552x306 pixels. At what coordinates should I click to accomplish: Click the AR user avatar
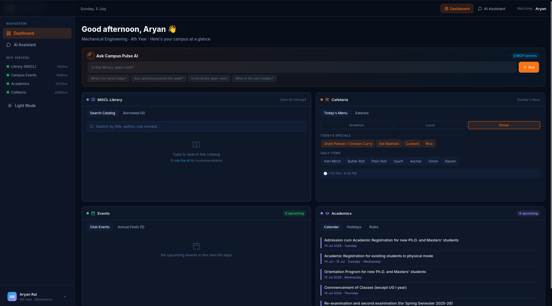click(x=12, y=297)
